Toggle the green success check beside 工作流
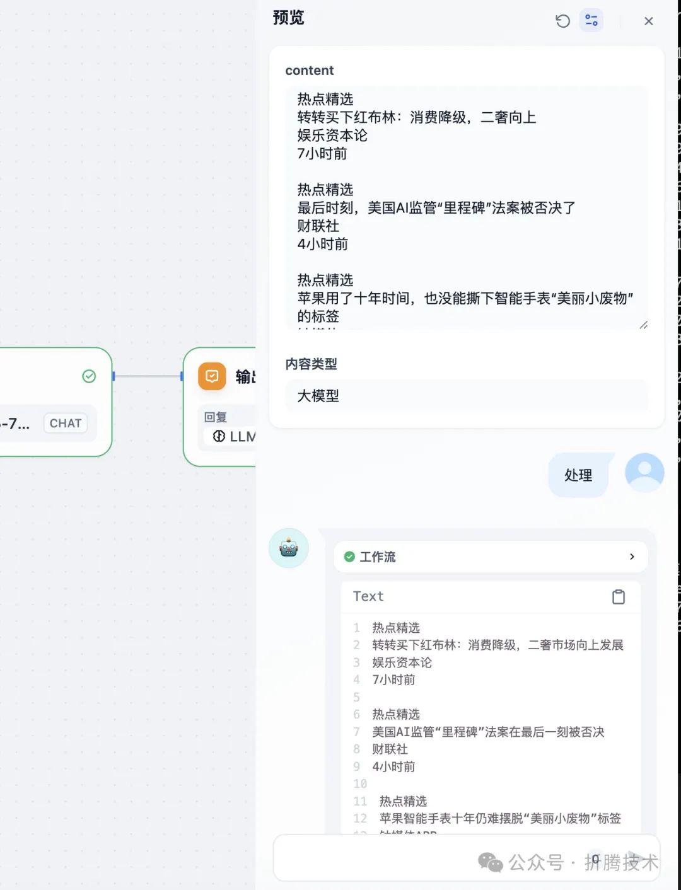The height and width of the screenshot is (890, 681). click(349, 557)
